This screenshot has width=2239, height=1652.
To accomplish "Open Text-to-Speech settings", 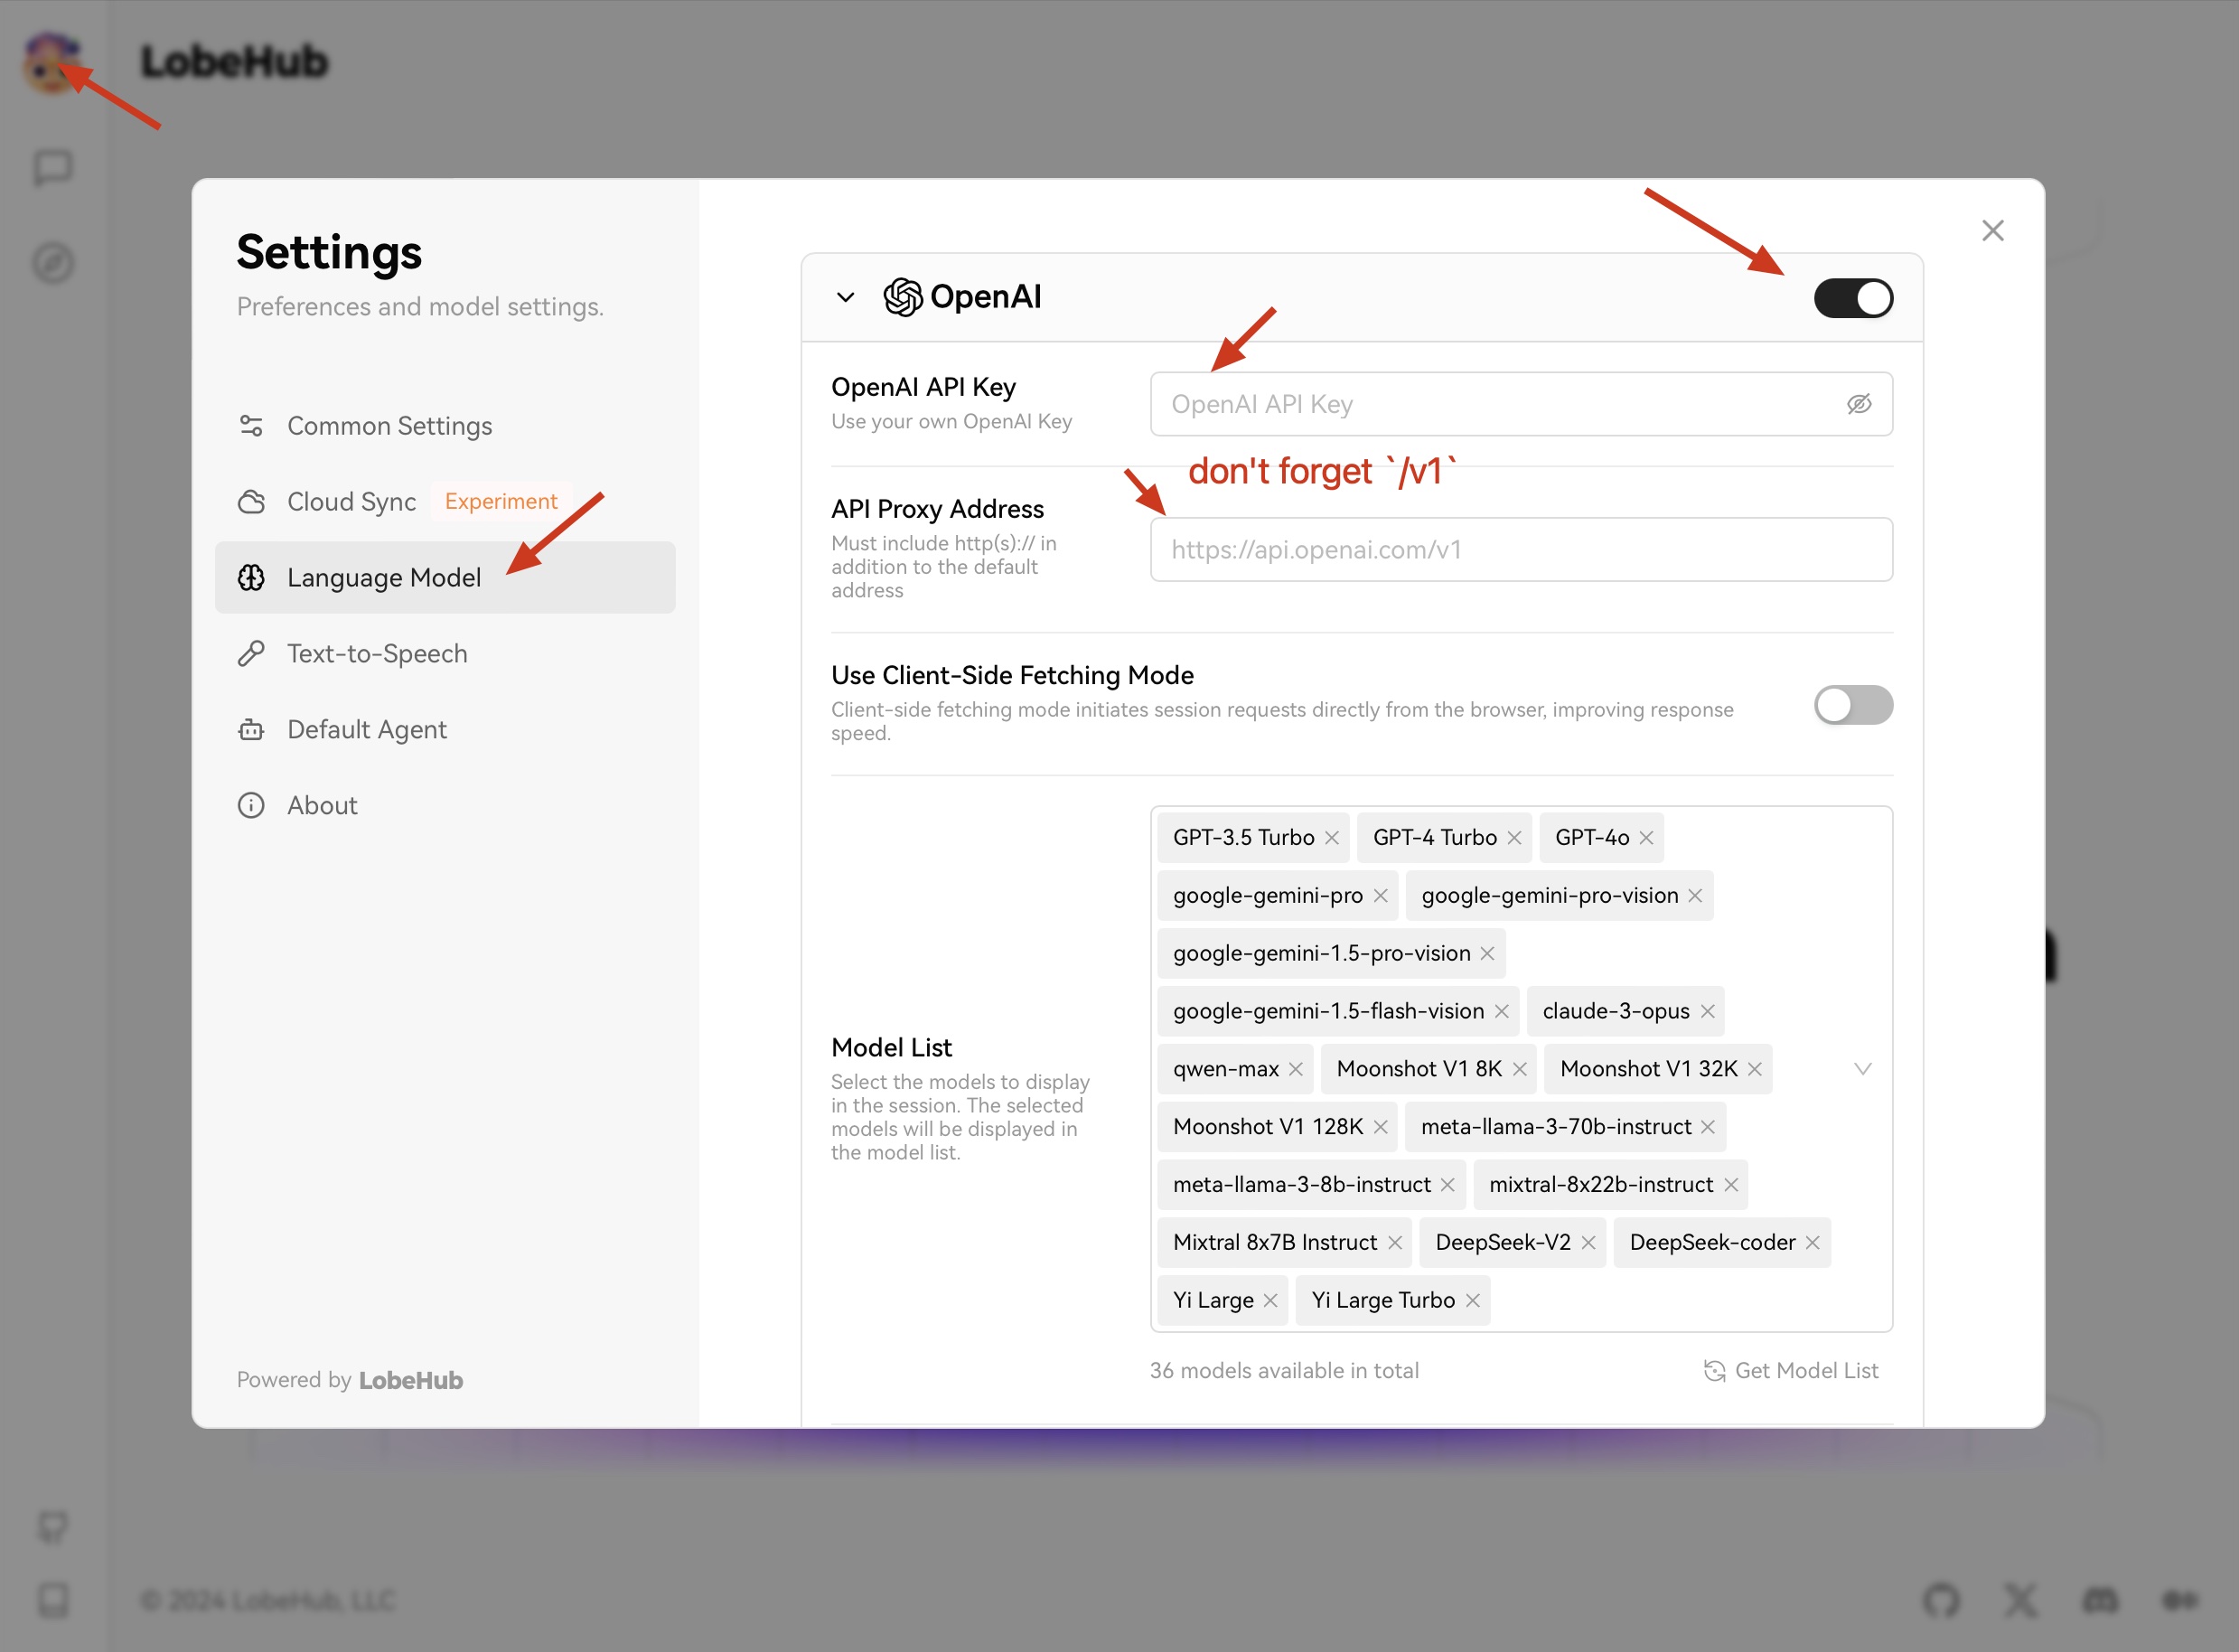I will [x=377, y=653].
